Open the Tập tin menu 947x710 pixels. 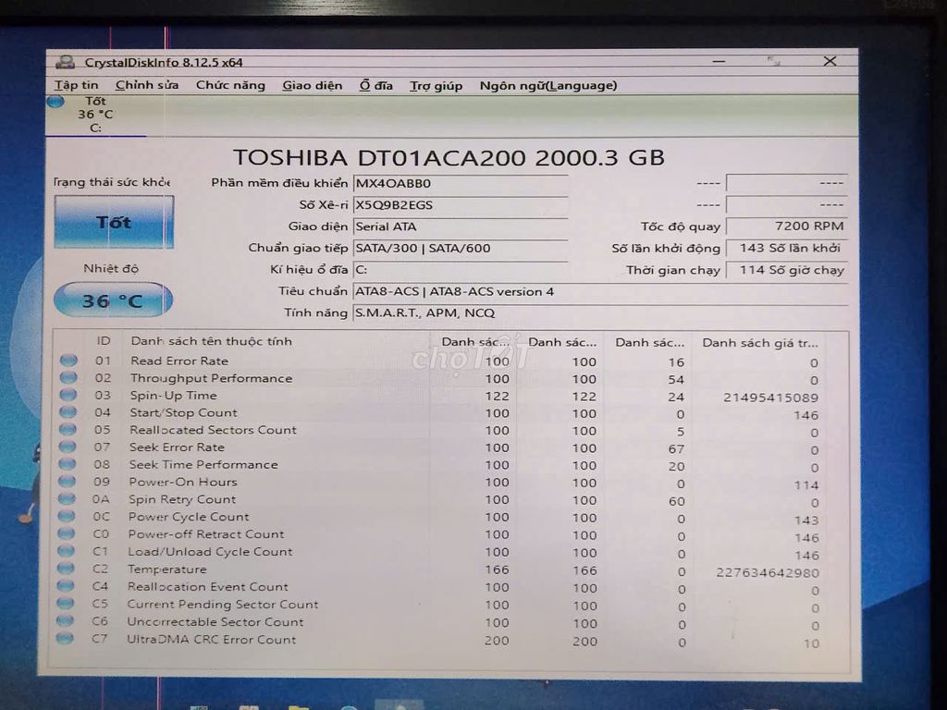pyautogui.click(x=76, y=85)
